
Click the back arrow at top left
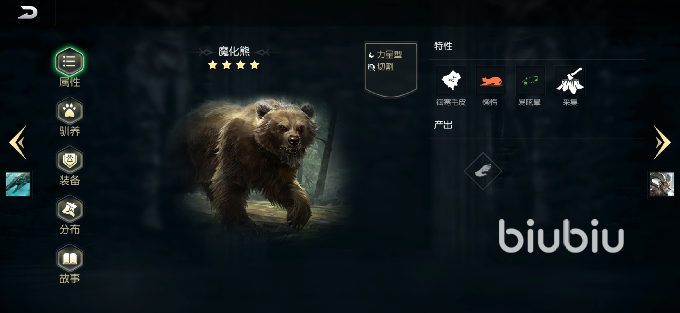point(28,12)
